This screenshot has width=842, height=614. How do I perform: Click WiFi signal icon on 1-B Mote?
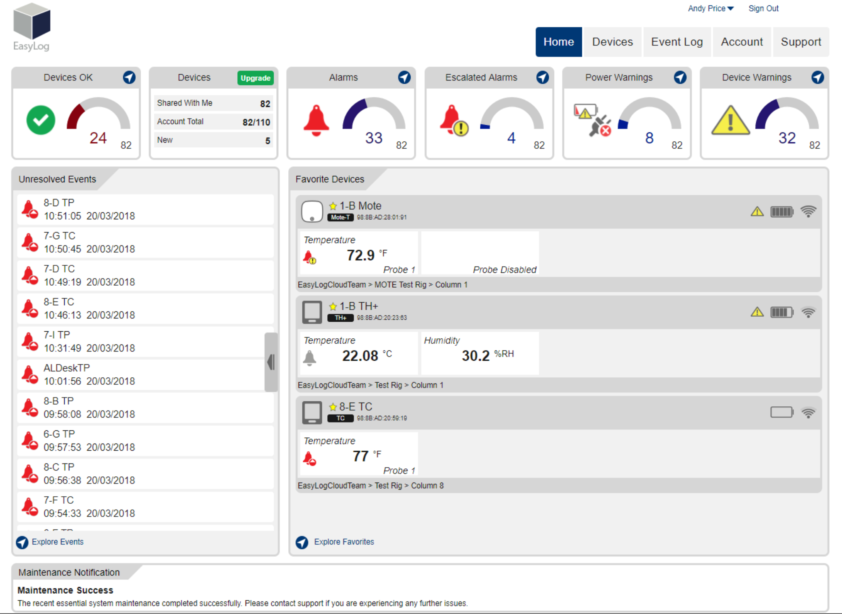tap(808, 211)
